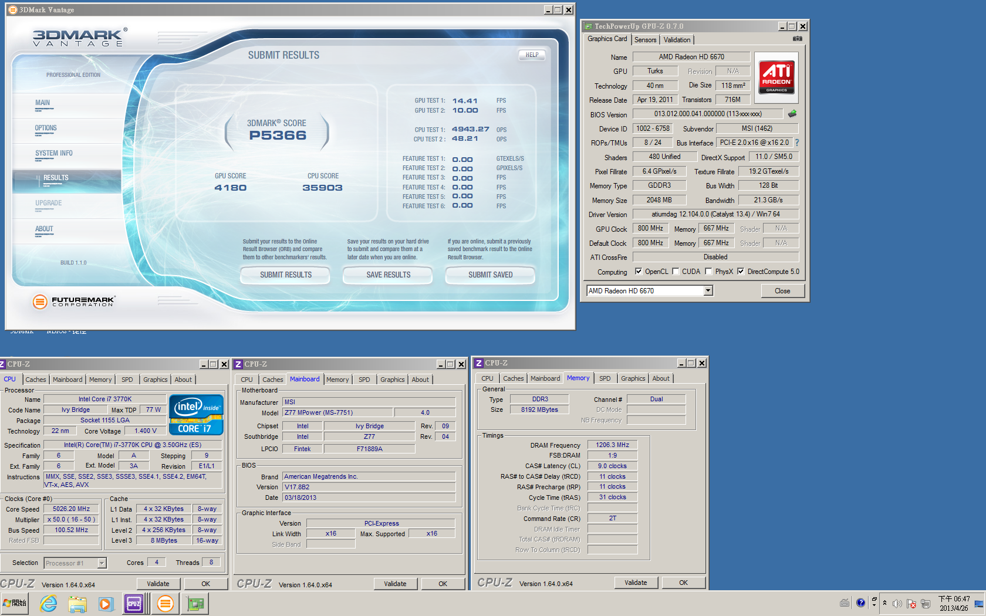Open the Caches tab in the first CPU-Z window
The width and height of the screenshot is (986, 616).
click(x=35, y=380)
